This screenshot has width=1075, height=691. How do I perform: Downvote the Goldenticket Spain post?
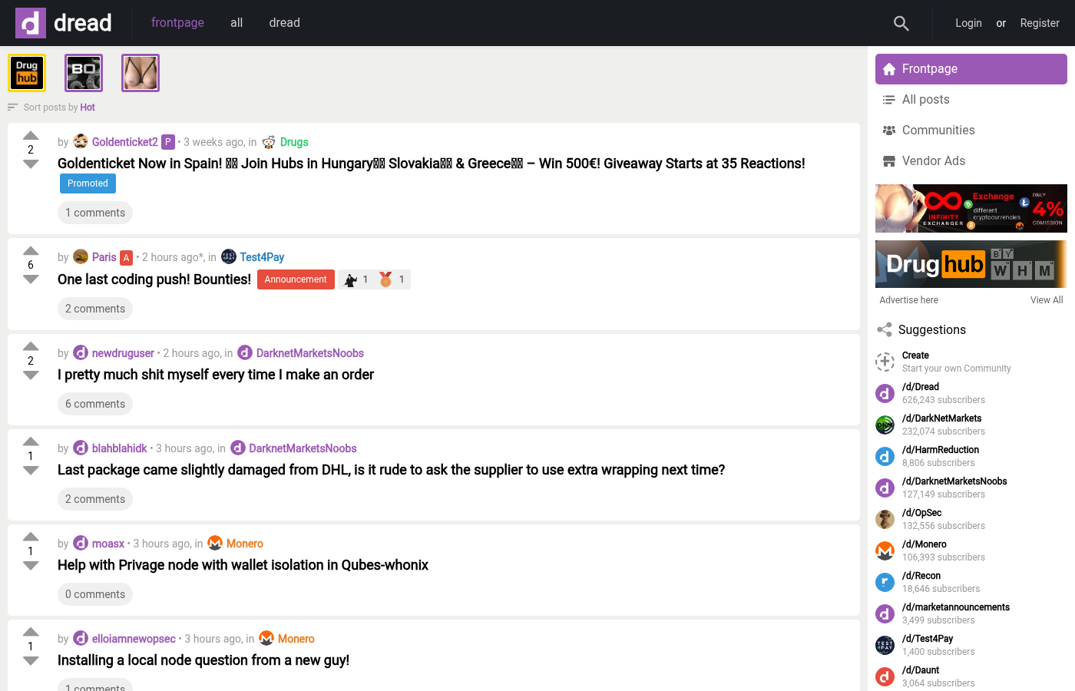[x=31, y=164]
